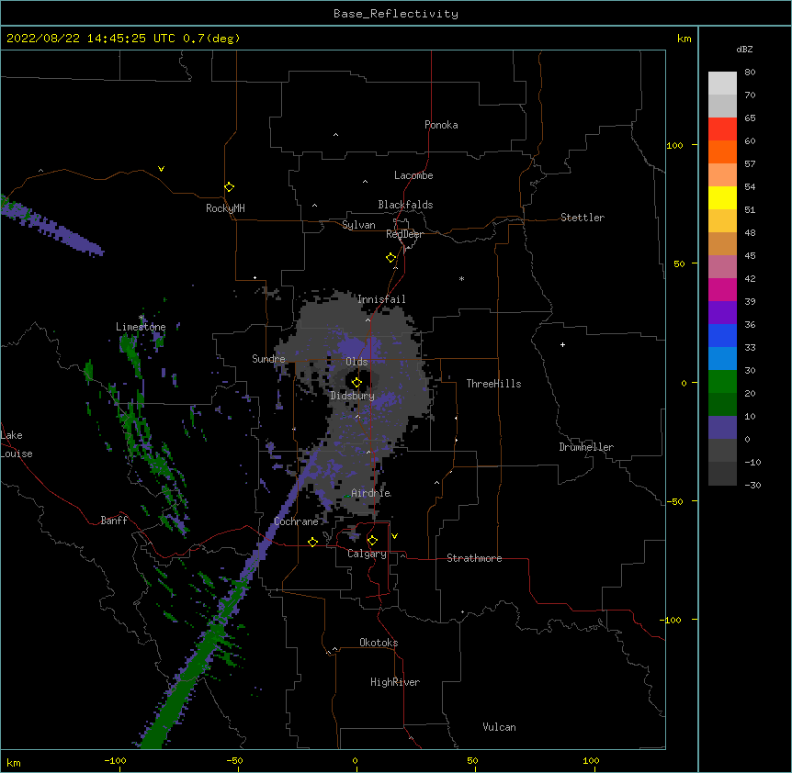Pick the bright green 30 dBZ legend swatch
The width and height of the screenshot is (792, 773).
pos(722,382)
